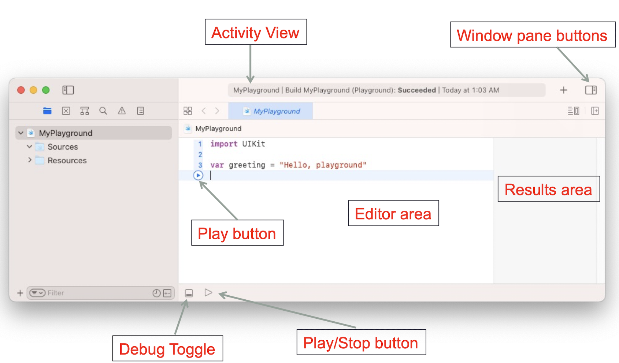
Task: Click the add file plus button
Action: 20,293
